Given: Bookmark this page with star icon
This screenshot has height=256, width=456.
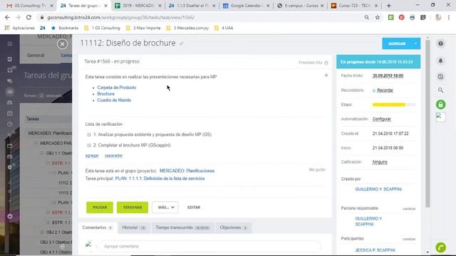Looking at the screenshot, I should coord(378,17).
